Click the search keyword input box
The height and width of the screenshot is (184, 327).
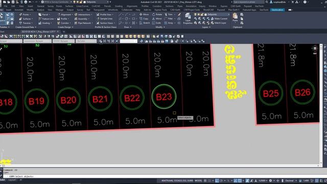(248, 2)
